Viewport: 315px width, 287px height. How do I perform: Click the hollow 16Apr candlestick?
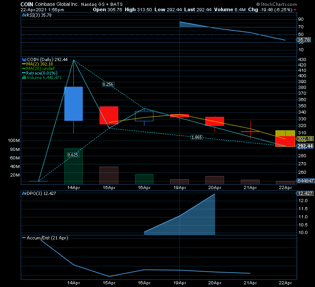144,116
